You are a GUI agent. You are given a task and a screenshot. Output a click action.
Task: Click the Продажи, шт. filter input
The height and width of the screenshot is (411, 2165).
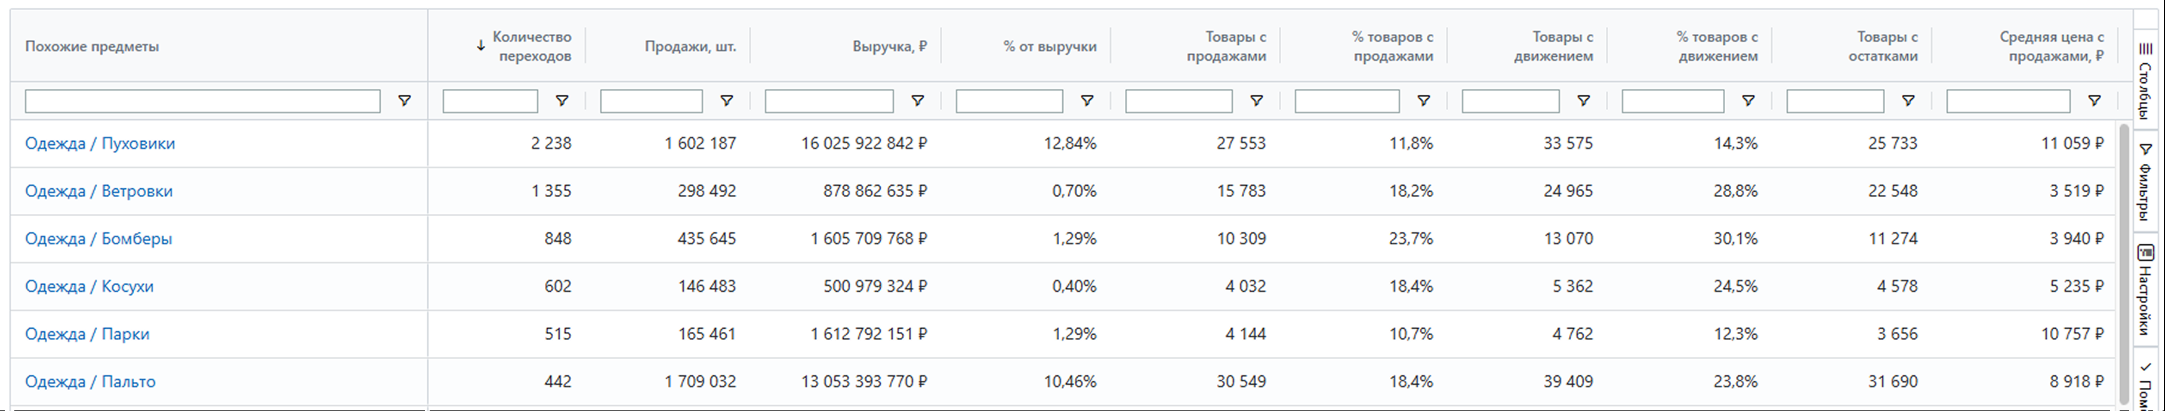point(651,101)
